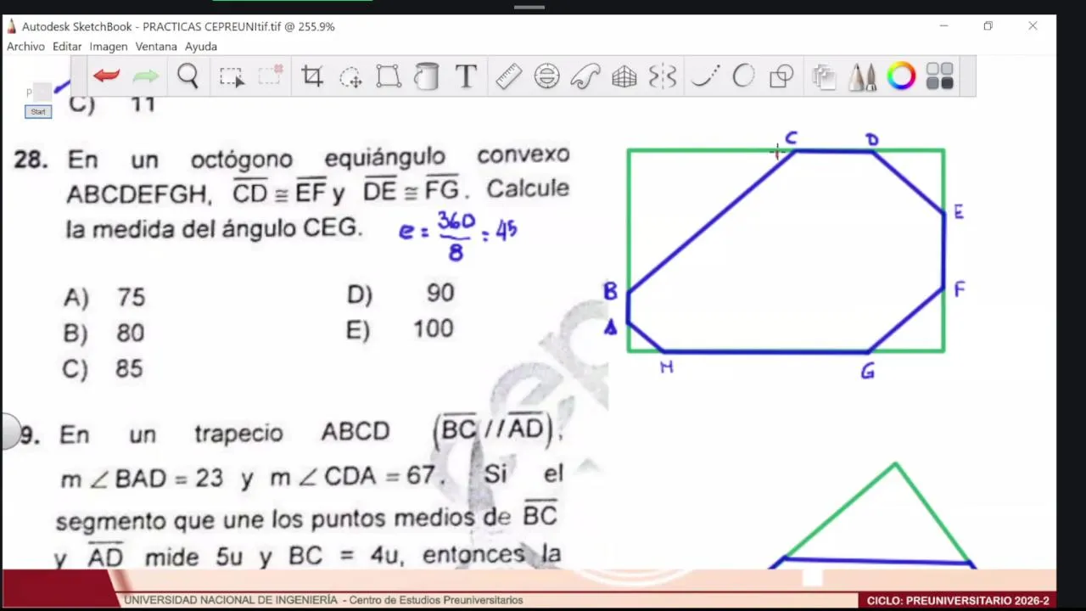The width and height of the screenshot is (1086, 611).
Task: Toggle the French Curve guide
Action: point(585,76)
